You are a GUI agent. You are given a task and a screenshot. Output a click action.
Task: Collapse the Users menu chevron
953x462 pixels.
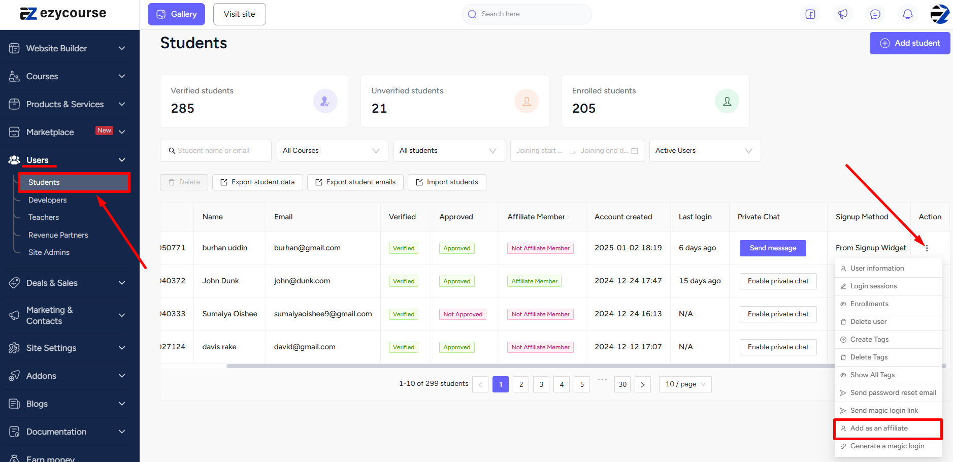point(122,160)
